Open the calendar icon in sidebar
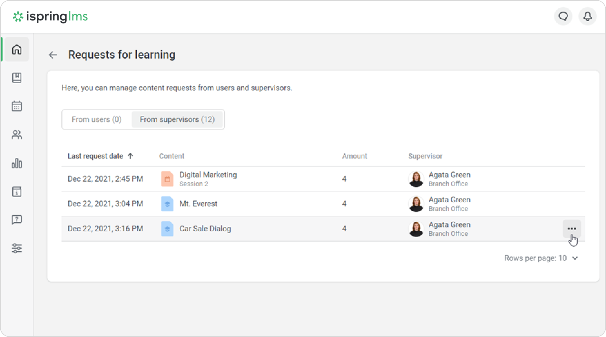Viewport: 606px width, 337px height. 17,106
